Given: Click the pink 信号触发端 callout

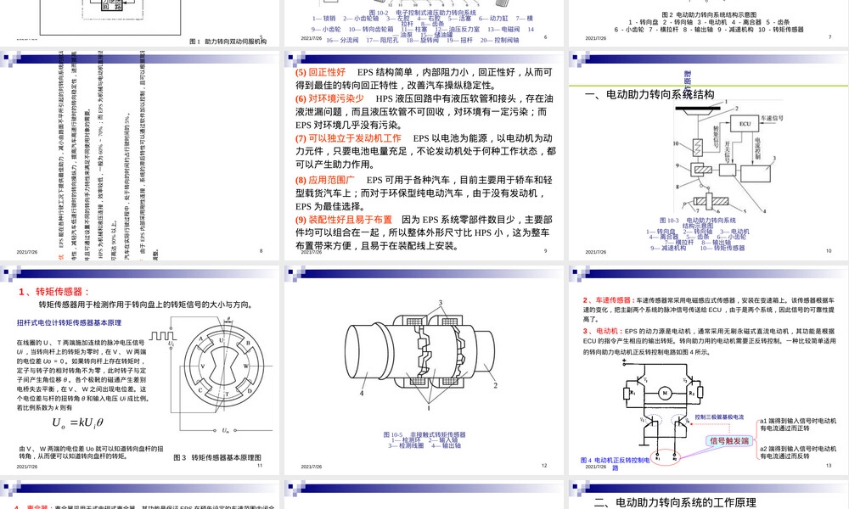Looking at the screenshot, I should tap(729, 441).
